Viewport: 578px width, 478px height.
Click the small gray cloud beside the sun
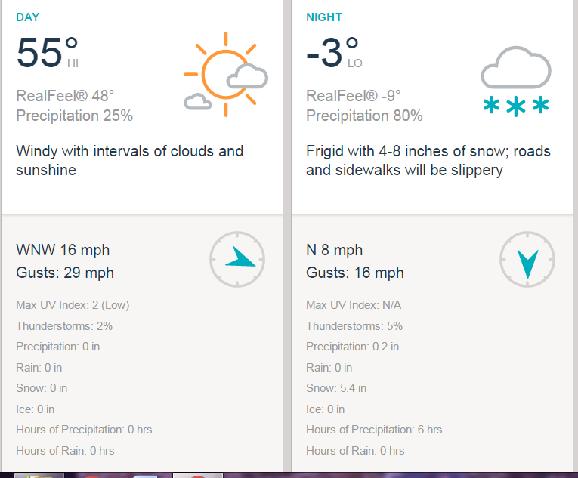coord(198,102)
